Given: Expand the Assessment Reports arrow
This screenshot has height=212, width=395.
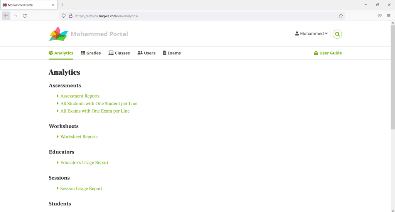Looking at the screenshot, I should pos(57,96).
